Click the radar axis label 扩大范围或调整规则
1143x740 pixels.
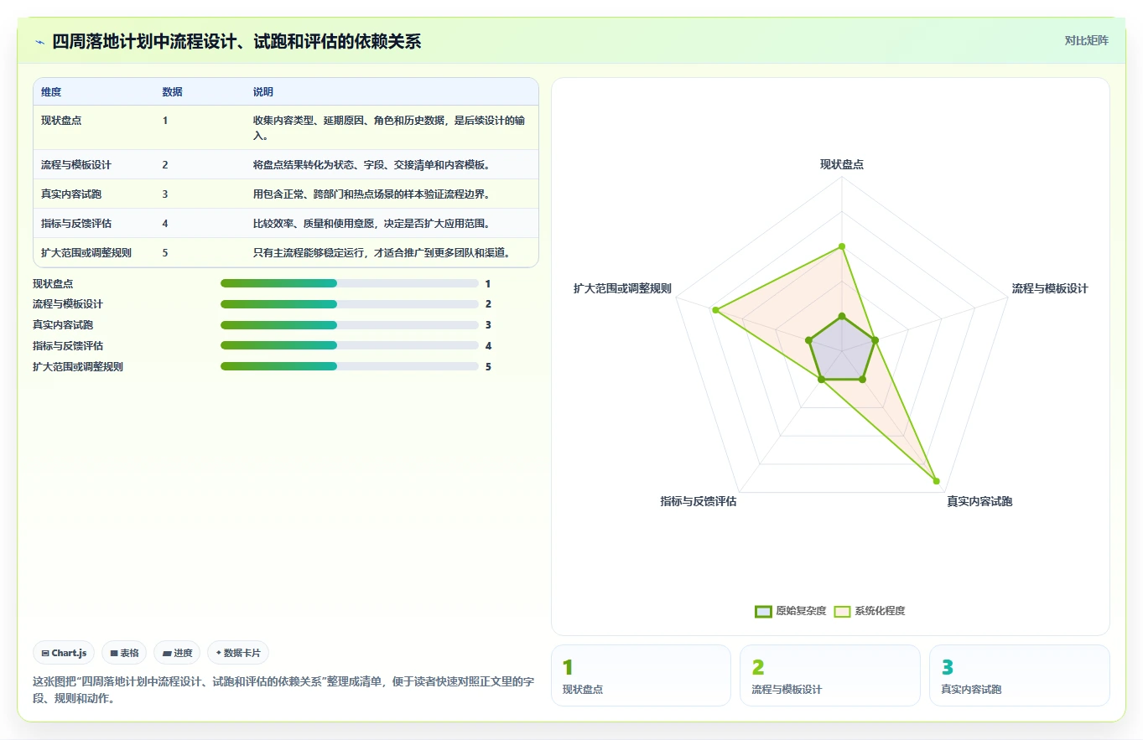pos(622,288)
